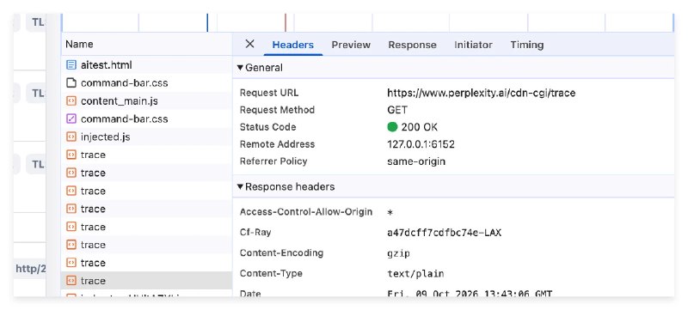Click the injected.js script icon
This screenshot has height=310, width=688.
click(x=71, y=137)
